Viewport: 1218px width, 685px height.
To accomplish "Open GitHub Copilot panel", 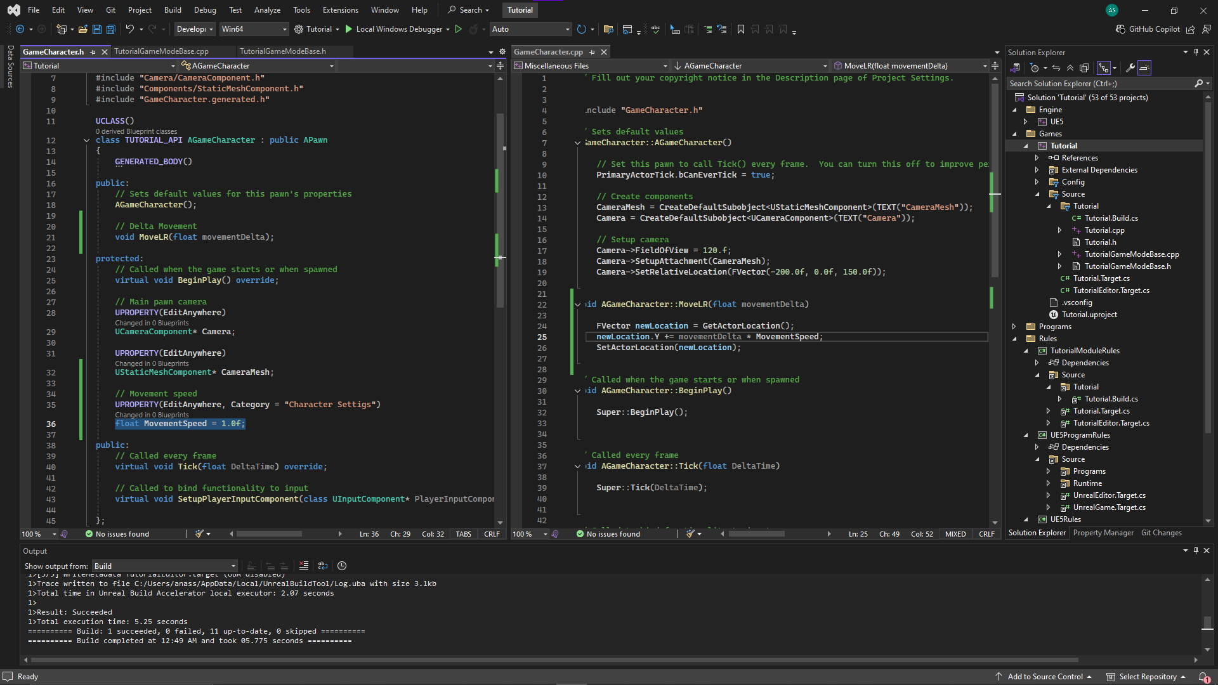I will tap(1148, 29).
